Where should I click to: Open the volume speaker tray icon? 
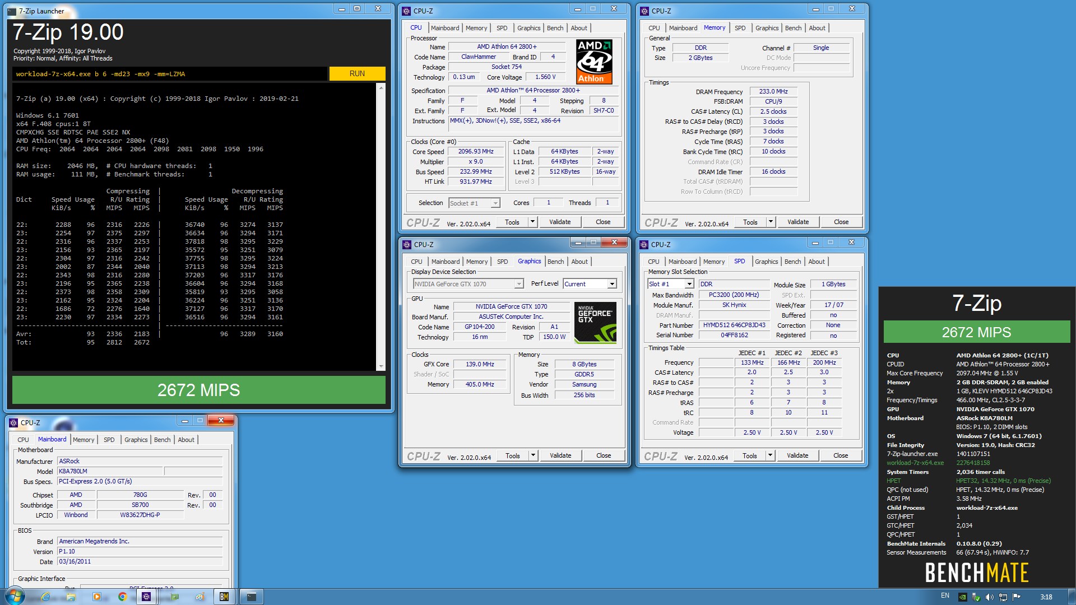coord(989,597)
